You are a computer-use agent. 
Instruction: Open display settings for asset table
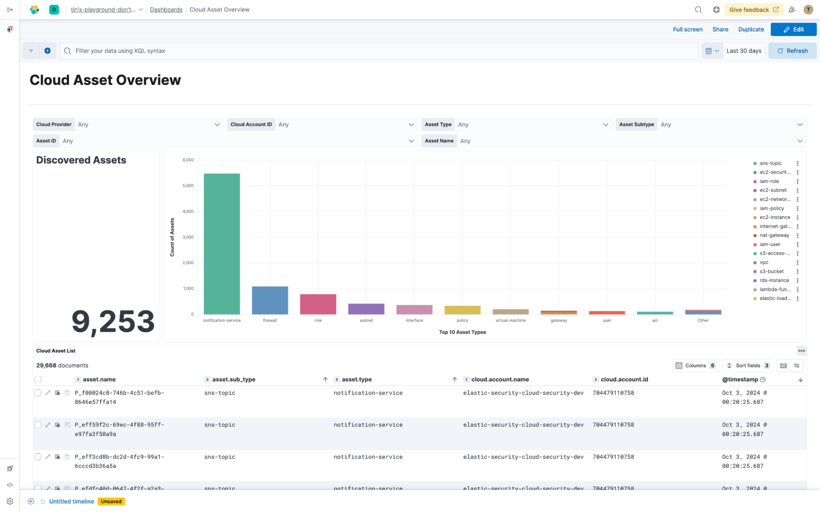pos(797,365)
